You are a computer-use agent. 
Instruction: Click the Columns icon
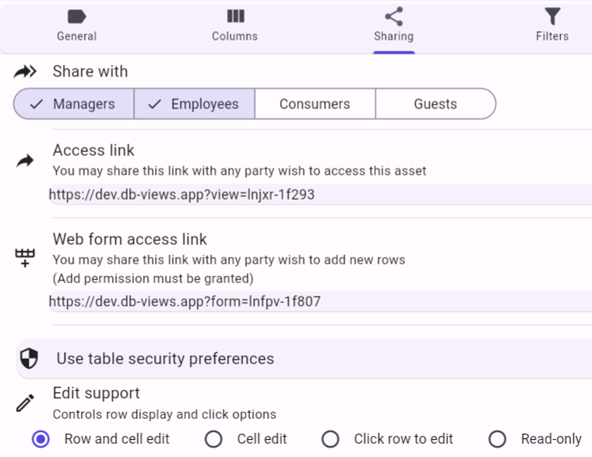[x=235, y=16]
